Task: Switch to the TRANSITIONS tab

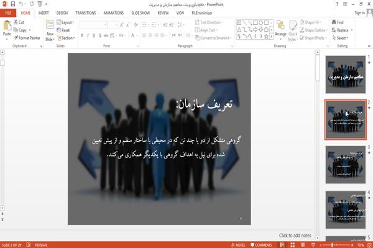Action: [x=86, y=13]
